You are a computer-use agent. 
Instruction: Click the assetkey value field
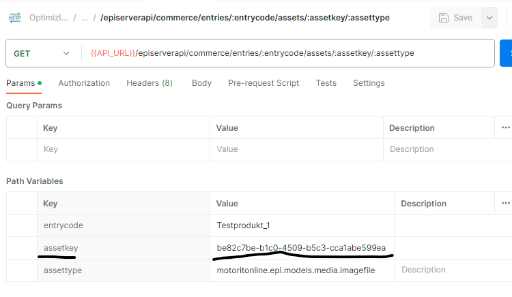pos(301,247)
